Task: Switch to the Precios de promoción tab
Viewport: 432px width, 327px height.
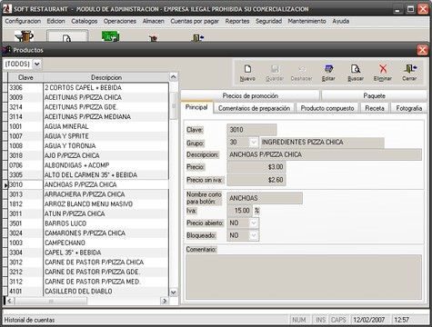Action: pyautogui.click(x=250, y=95)
